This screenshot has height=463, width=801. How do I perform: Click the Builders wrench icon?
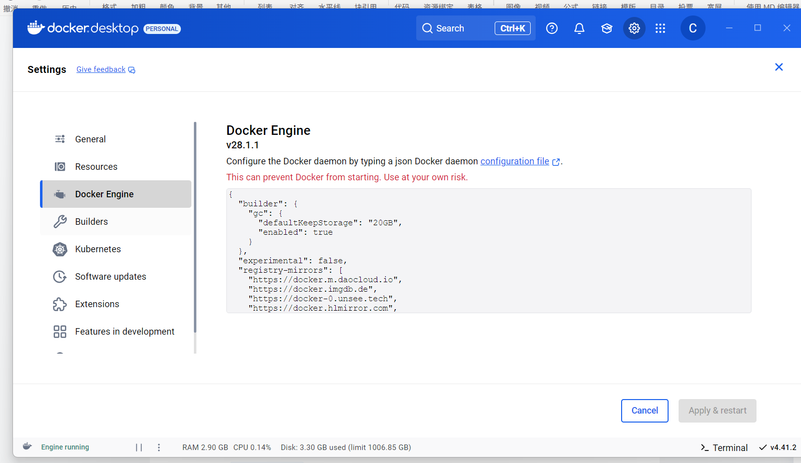(60, 222)
